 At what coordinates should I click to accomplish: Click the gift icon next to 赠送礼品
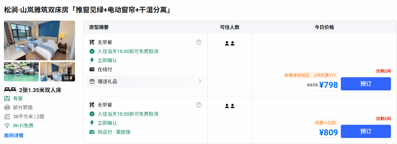tap(92, 82)
